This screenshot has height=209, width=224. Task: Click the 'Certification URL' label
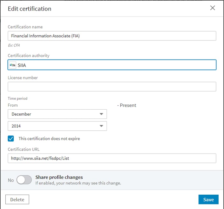24,149
